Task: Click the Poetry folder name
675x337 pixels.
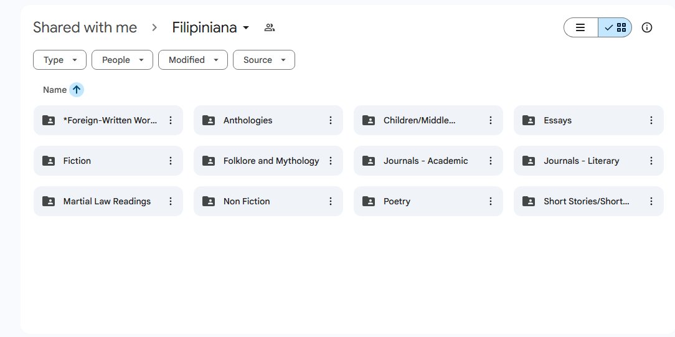Action: click(397, 201)
